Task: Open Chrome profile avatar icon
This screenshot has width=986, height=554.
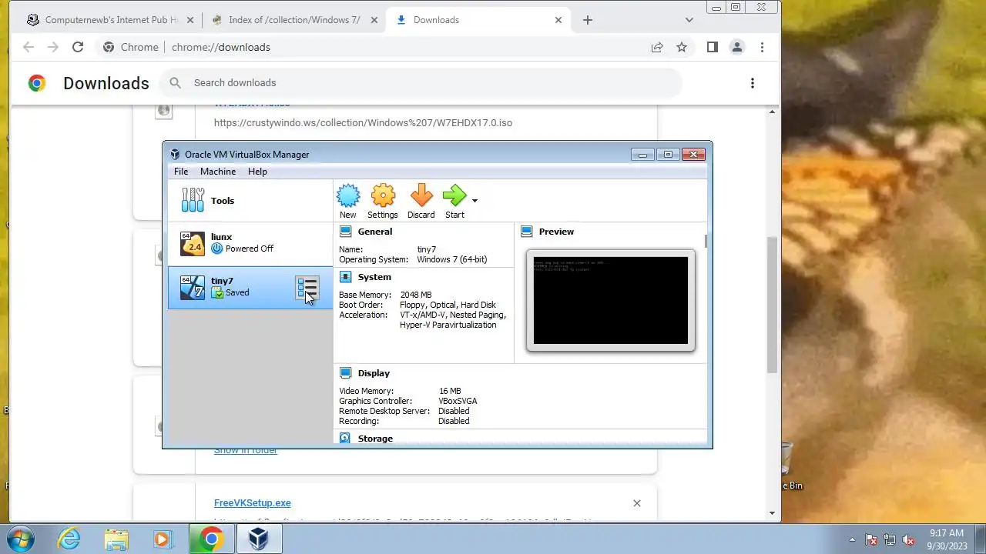Action: click(x=737, y=47)
